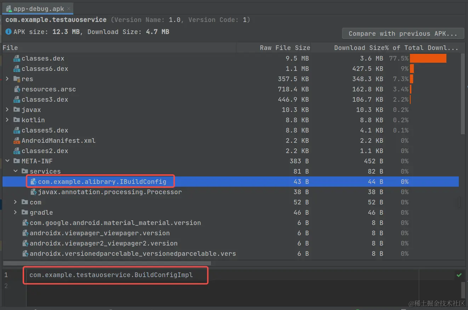Select the androidx.viewpager2_viewpager2.version entry
This screenshot has width=468, height=310.
point(103,243)
